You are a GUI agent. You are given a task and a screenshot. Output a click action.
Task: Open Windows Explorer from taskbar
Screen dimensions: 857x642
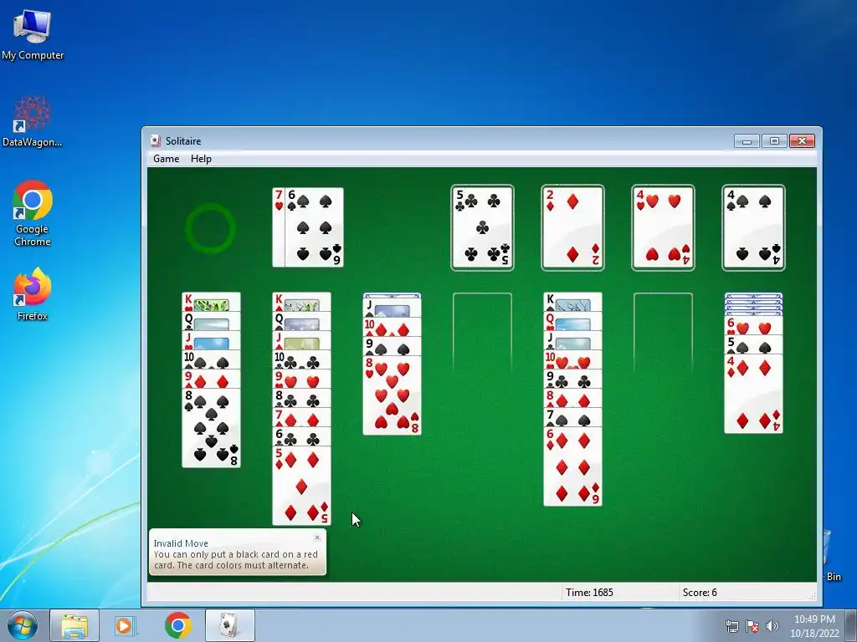pyautogui.click(x=74, y=625)
